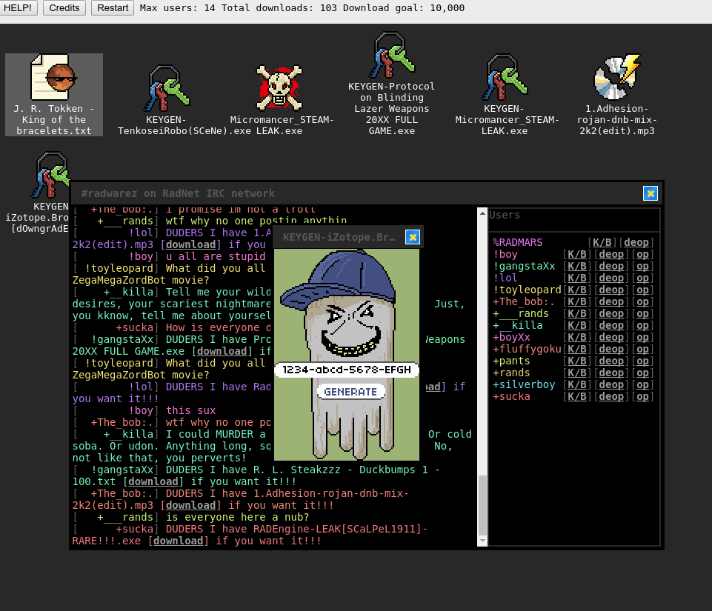The height and width of the screenshot is (611, 712).
Task: Kick/ban user +fluffygoku
Action: 577,349
